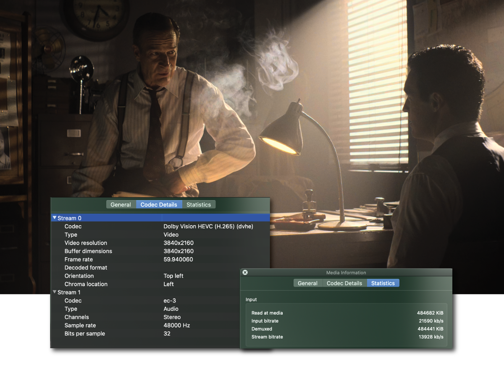504x365 pixels.
Task: Open Statistics tab in left window
Action: 199,204
